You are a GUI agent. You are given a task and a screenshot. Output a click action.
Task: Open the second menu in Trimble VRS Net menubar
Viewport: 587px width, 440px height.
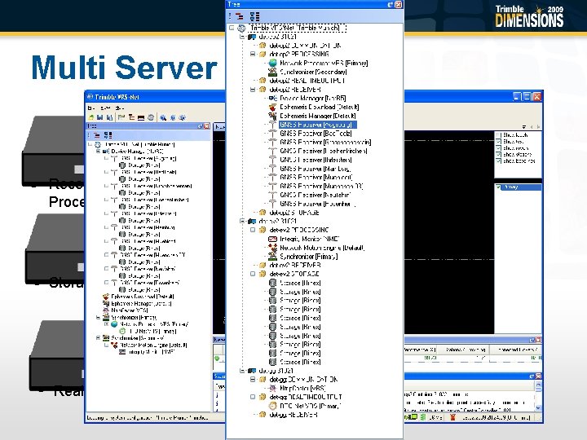[x=105, y=108]
